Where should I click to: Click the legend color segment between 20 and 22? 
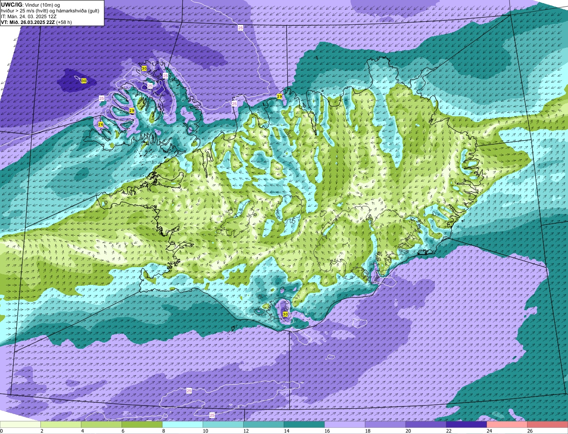[426, 425]
